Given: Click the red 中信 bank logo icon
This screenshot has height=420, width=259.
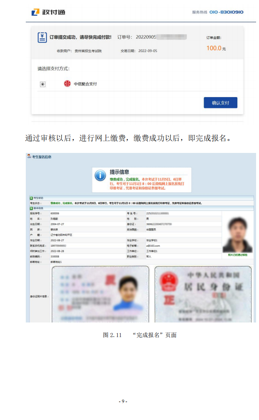Looking at the screenshot, I should click(67, 84).
